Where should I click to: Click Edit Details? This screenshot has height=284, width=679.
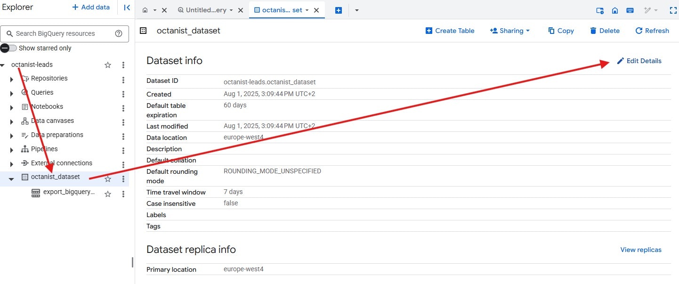[639, 61]
